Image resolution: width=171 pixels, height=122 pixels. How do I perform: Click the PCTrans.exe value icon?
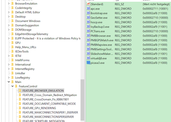(x=88, y=31)
